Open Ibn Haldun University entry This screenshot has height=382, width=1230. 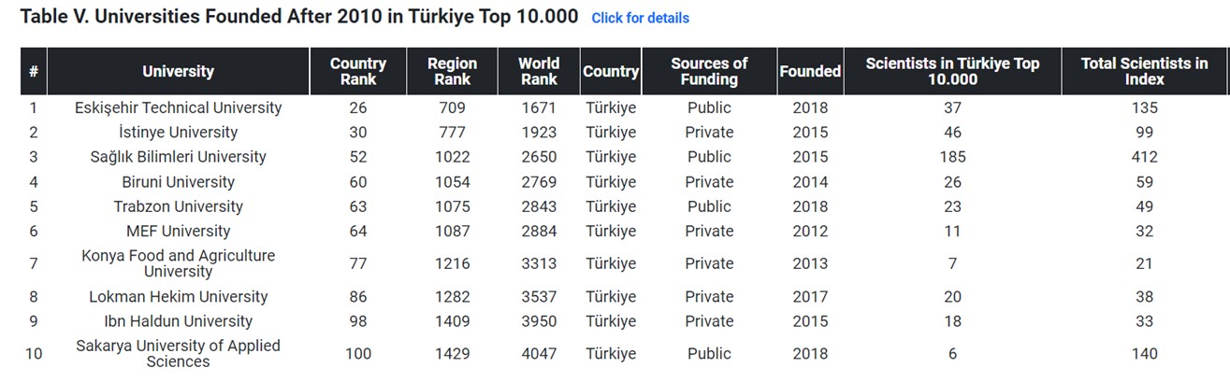178,321
